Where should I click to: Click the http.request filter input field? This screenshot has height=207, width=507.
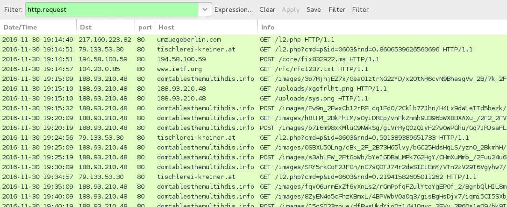pyautogui.click(x=112, y=9)
